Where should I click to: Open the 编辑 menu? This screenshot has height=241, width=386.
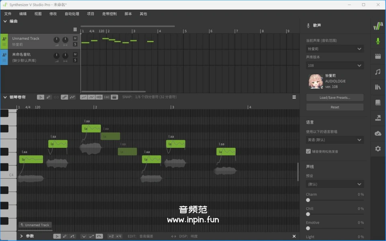point(23,14)
